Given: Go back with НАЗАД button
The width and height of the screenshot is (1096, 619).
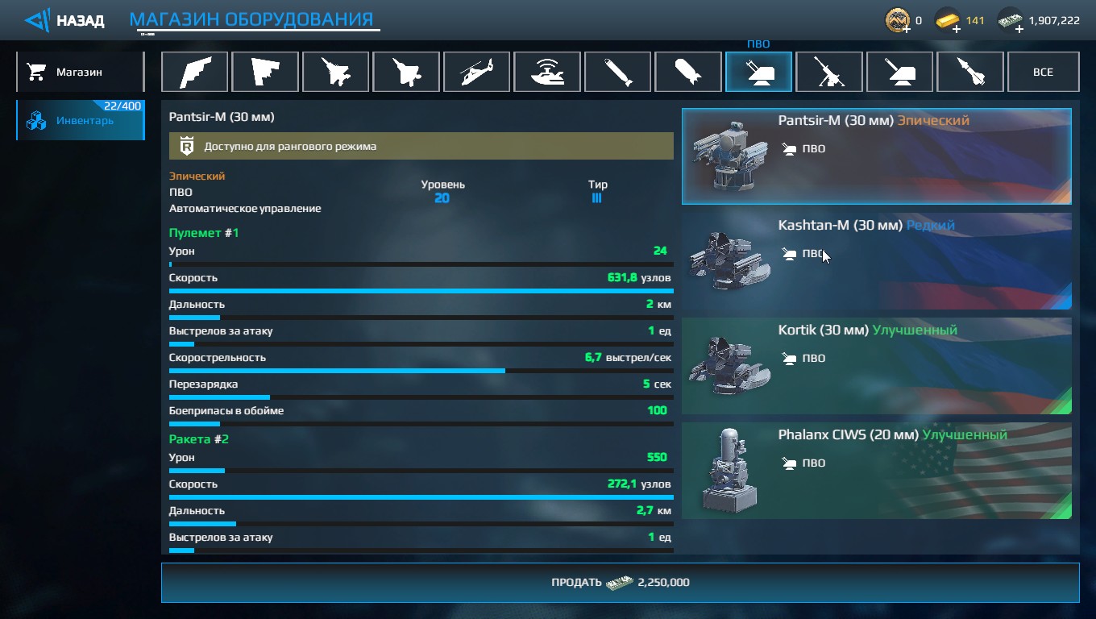Looking at the screenshot, I should (x=64, y=20).
